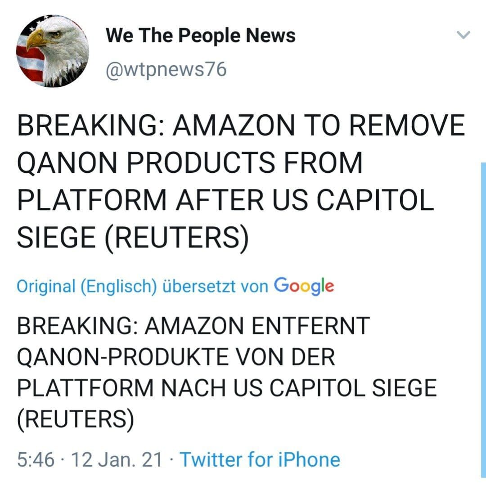Viewport: 486px width, 486px height.
Task: Click the 5:46 timestamp
Action: click(36, 459)
